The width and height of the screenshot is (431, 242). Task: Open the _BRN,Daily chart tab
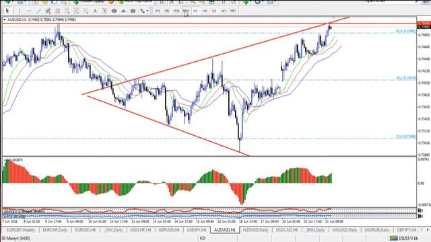[x=315, y=230]
